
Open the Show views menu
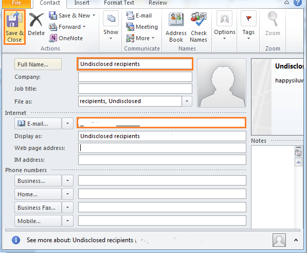point(111,25)
